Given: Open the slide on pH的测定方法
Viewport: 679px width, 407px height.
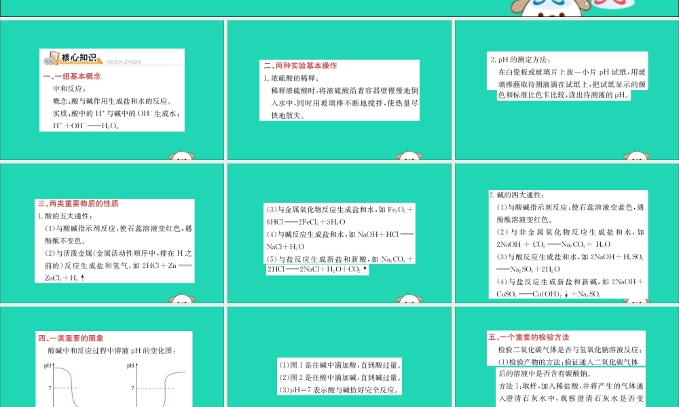Looking at the screenshot, I should pos(567,90).
